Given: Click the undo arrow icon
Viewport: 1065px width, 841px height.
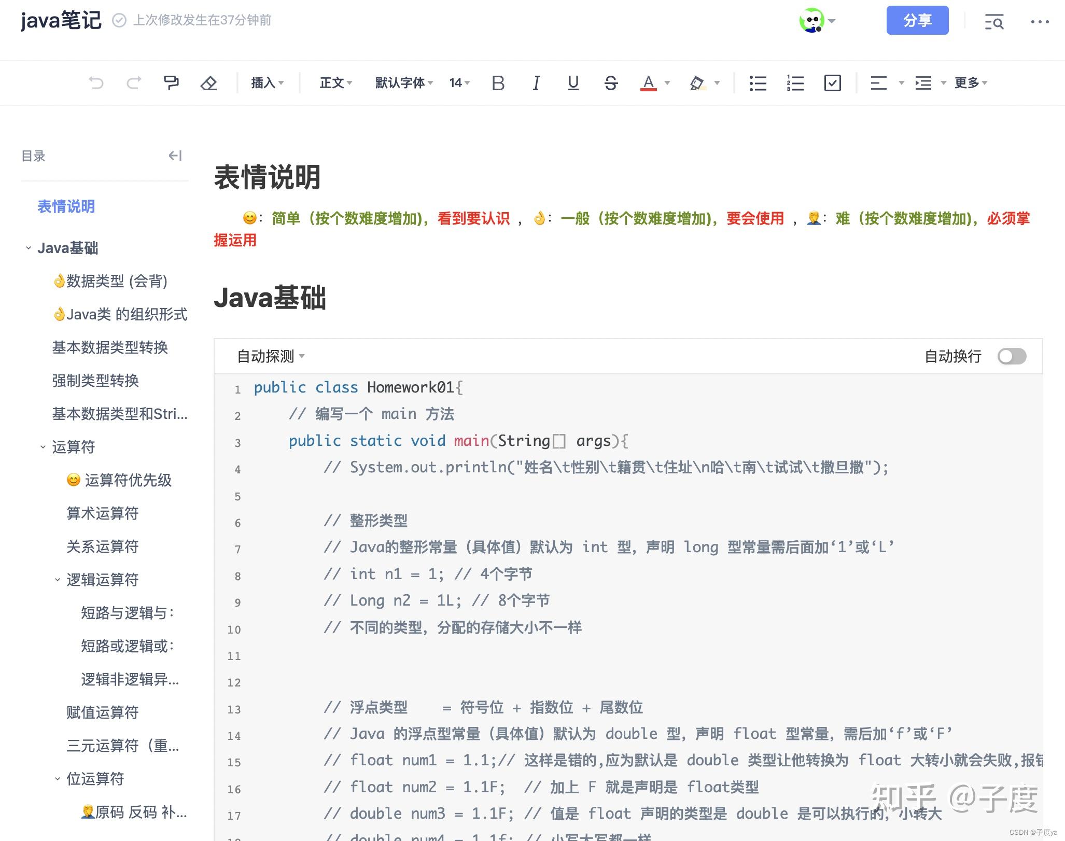Looking at the screenshot, I should pyautogui.click(x=96, y=83).
